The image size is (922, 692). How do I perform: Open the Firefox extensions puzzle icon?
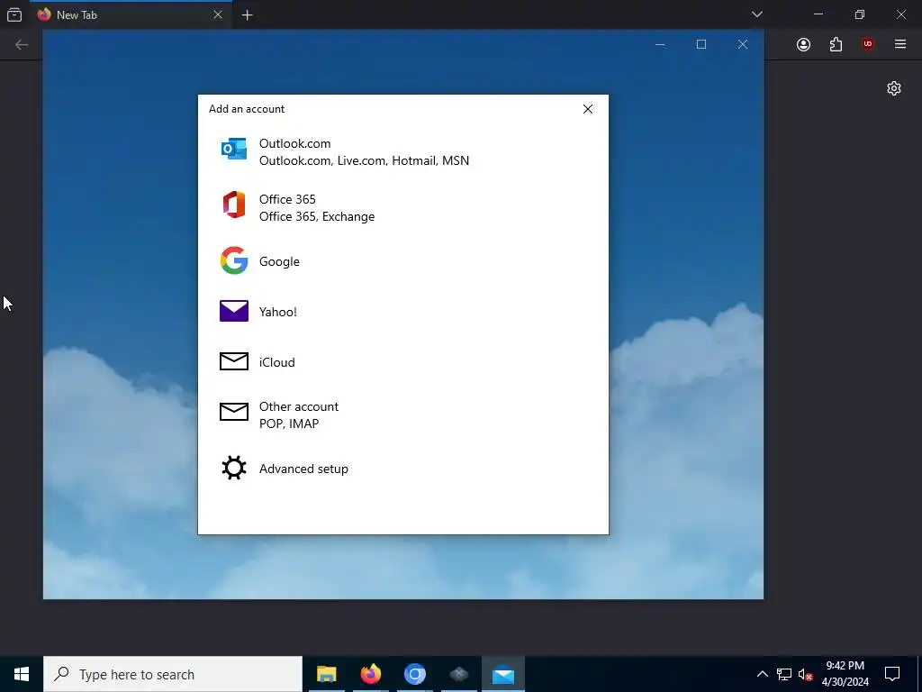click(836, 45)
